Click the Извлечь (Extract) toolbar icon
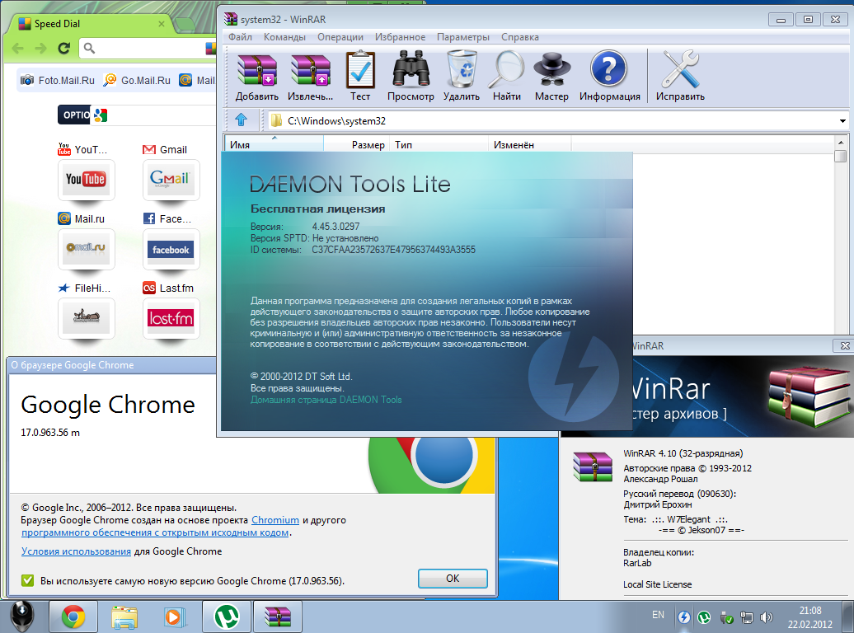The image size is (854, 633). pyautogui.click(x=310, y=76)
